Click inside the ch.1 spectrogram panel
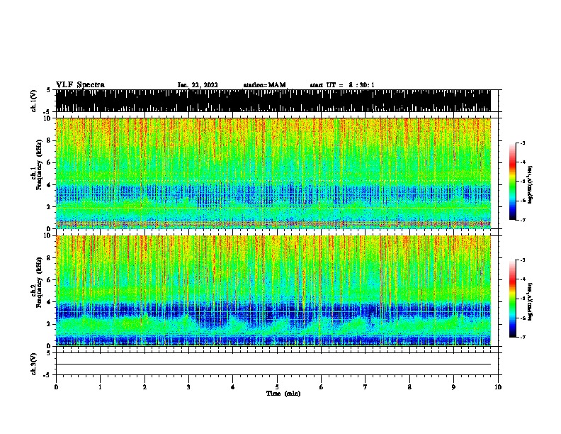 (x=273, y=173)
